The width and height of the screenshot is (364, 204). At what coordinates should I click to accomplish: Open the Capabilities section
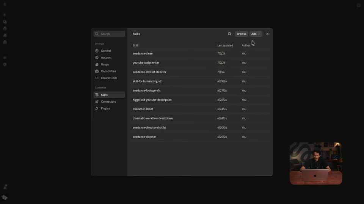tap(109, 71)
